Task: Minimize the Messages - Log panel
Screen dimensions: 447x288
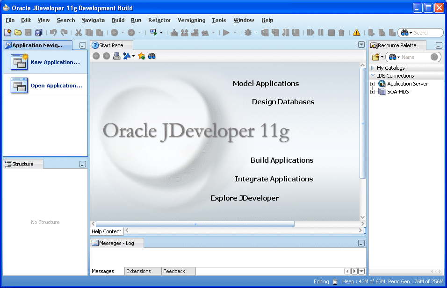Action: click(361, 243)
